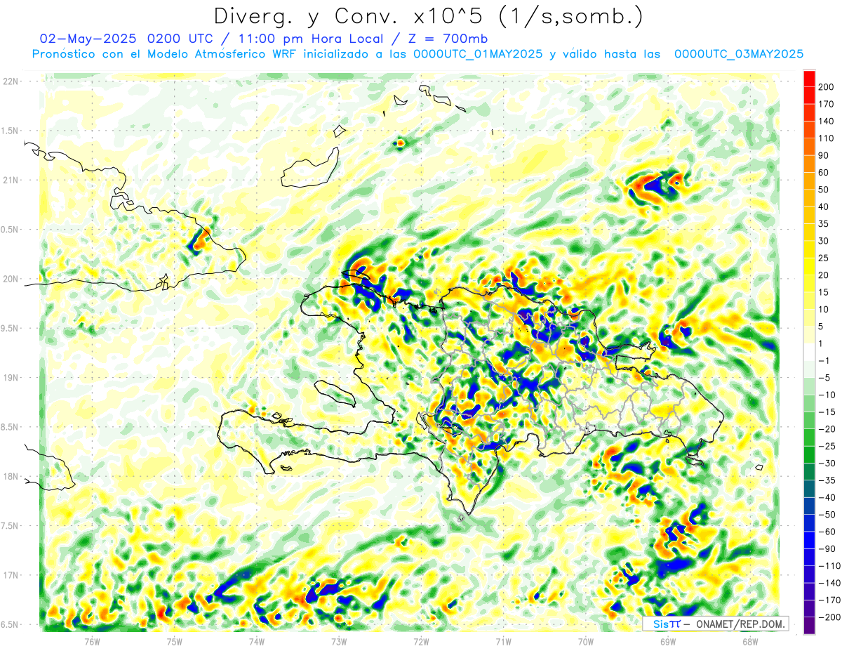The height and width of the screenshot is (651, 842).
Task: Click the '8.5N' latitude label
Action: [9, 427]
